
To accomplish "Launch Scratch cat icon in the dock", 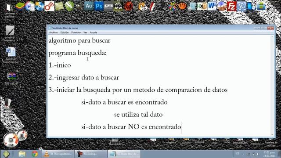I will 143,7.
